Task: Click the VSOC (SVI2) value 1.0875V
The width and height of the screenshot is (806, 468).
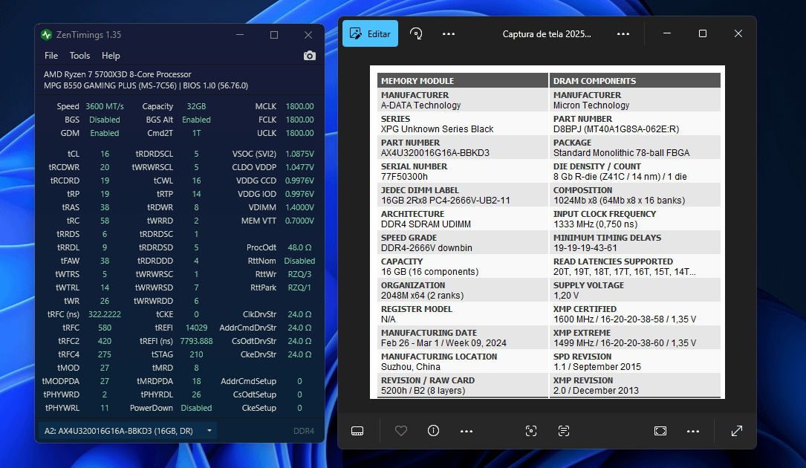Action: (x=299, y=154)
